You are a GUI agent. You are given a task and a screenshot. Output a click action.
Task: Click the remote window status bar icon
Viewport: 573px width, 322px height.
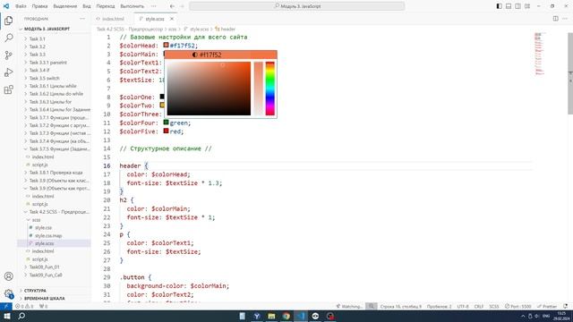point(6,306)
